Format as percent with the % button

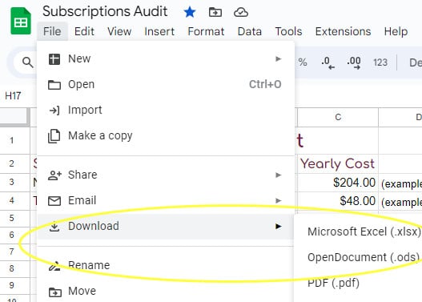303,62
